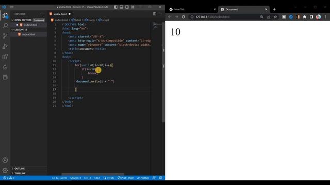Open the Customize Layout button
The width and height of the screenshot is (330, 185).
[x=133, y=7]
